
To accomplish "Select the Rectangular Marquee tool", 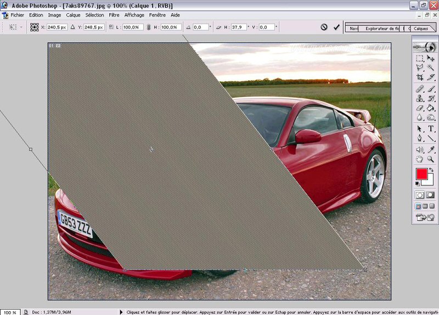I will point(420,58).
